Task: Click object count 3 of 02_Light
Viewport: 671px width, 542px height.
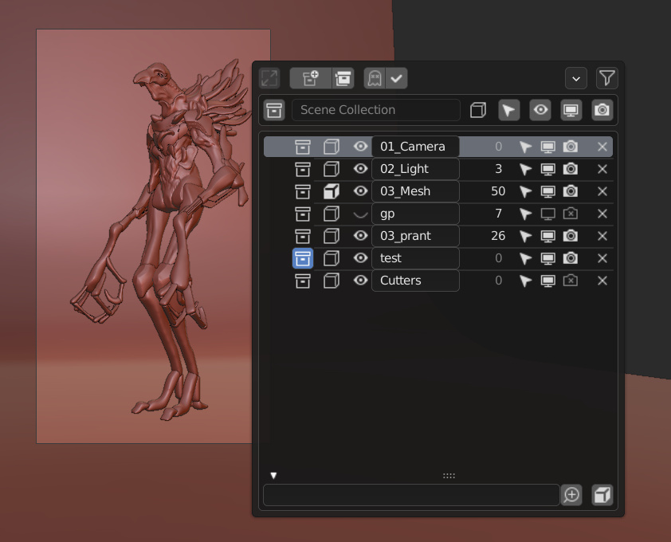Action: tap(498, 169)
